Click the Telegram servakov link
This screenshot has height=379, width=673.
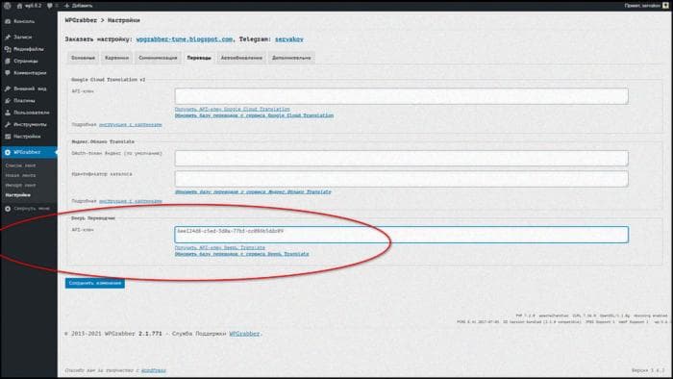[288, 39]
